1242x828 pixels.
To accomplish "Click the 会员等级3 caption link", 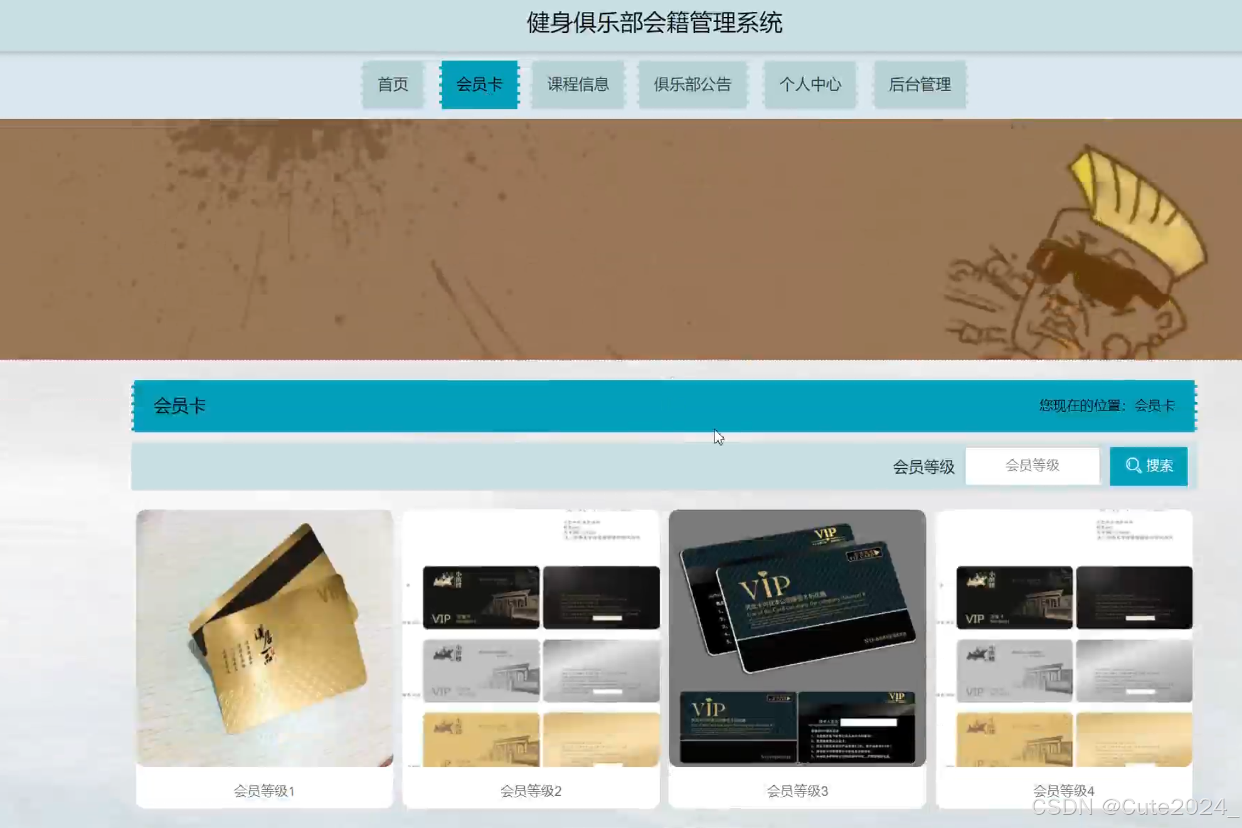I will tap(797, 791).
